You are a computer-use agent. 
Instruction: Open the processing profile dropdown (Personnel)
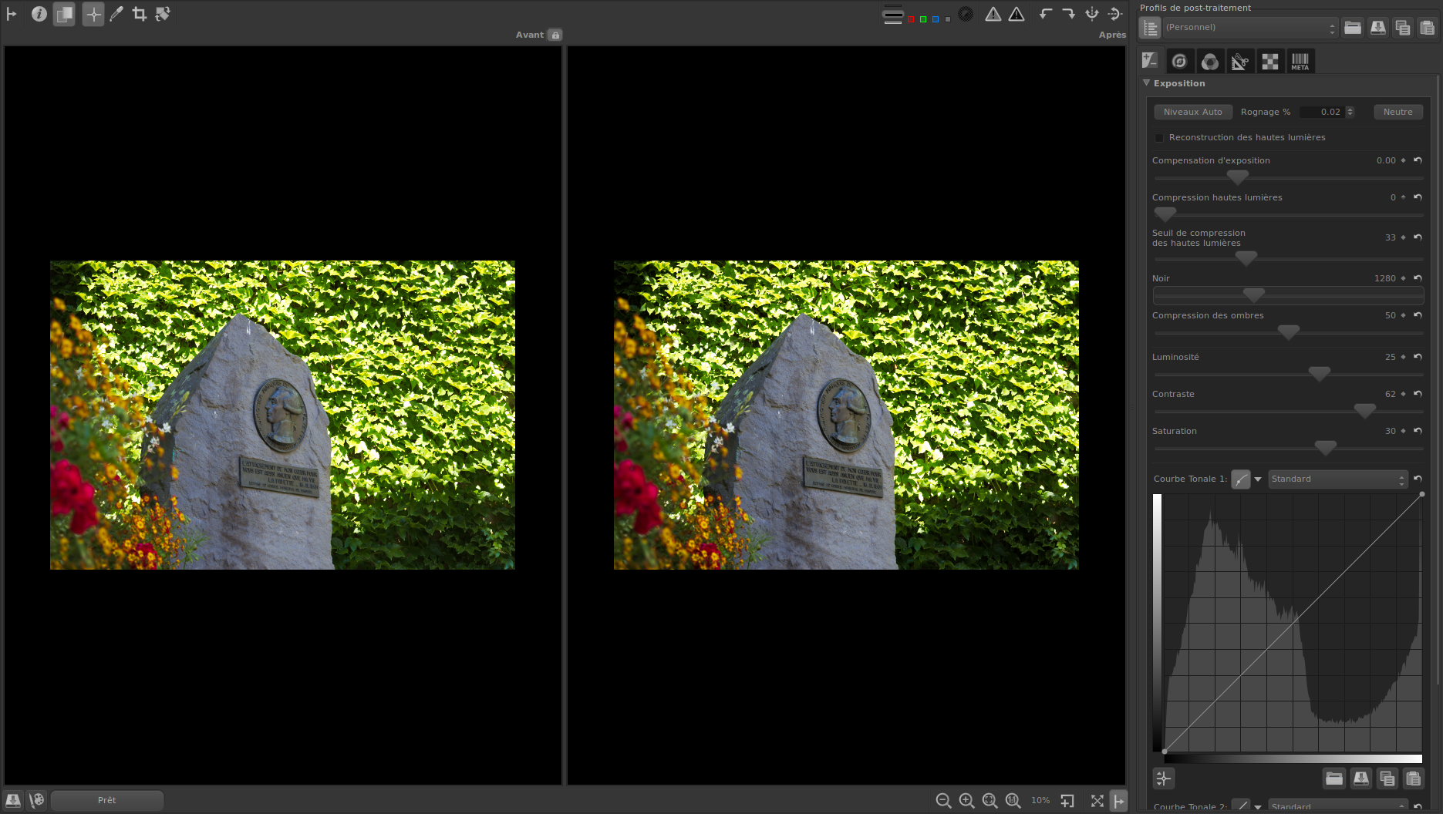pos(1249,28)
